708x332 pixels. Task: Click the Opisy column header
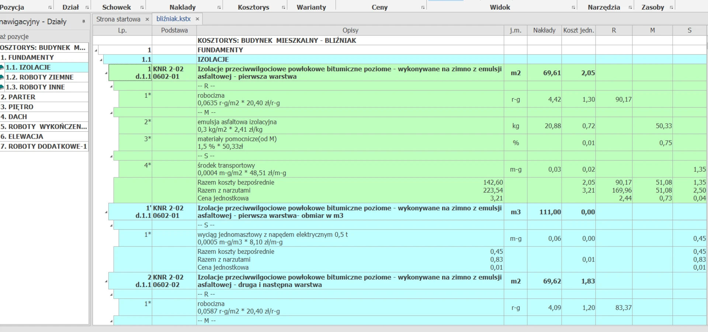coord(350,30)
